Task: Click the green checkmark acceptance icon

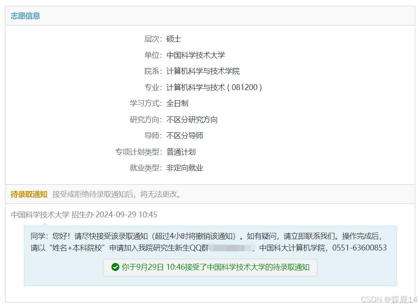Action: coord(115,267)
